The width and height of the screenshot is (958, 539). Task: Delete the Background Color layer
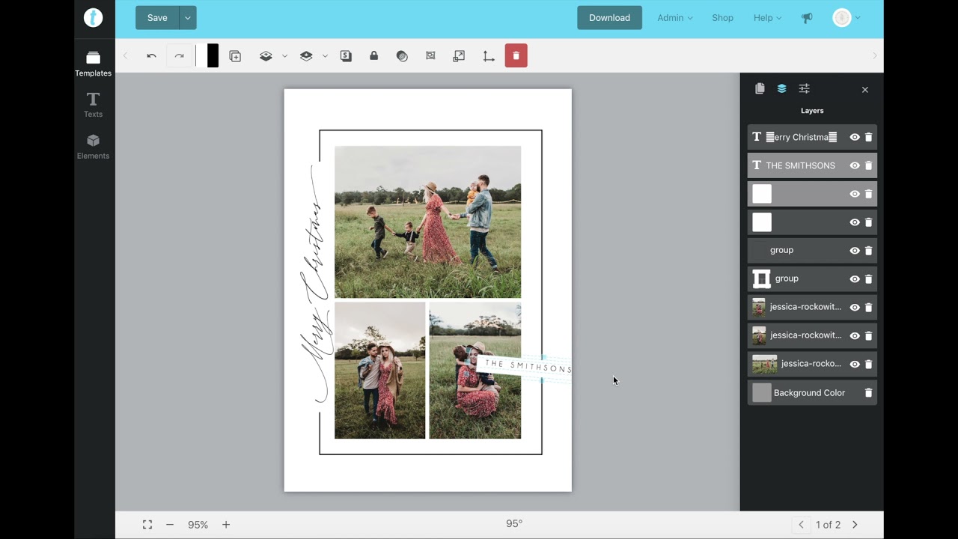(x=869, y=392)
